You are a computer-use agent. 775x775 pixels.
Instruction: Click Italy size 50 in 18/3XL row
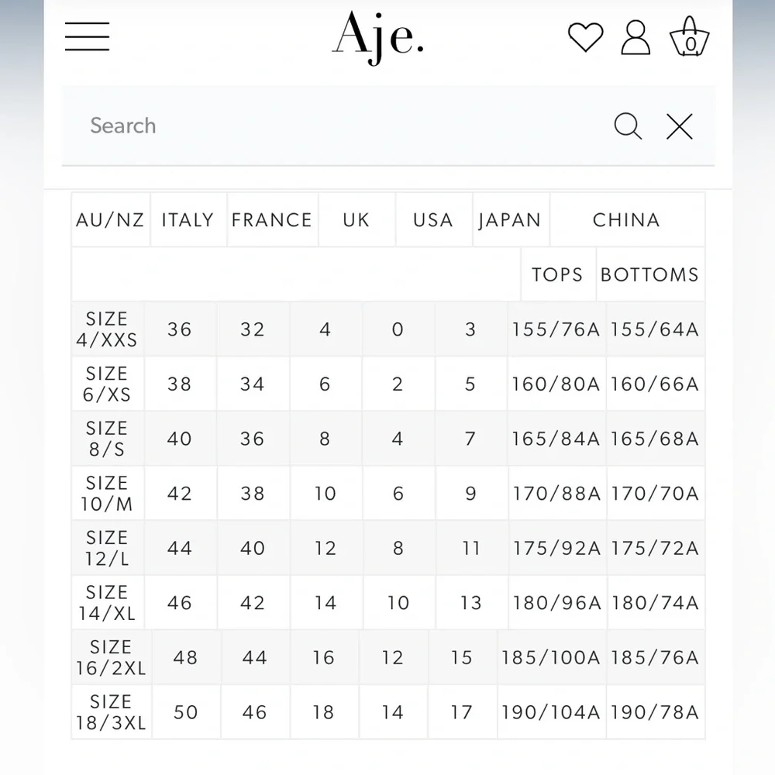click(x=186, y=712)
